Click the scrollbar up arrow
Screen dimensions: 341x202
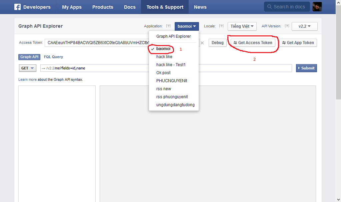click(338, 2)
